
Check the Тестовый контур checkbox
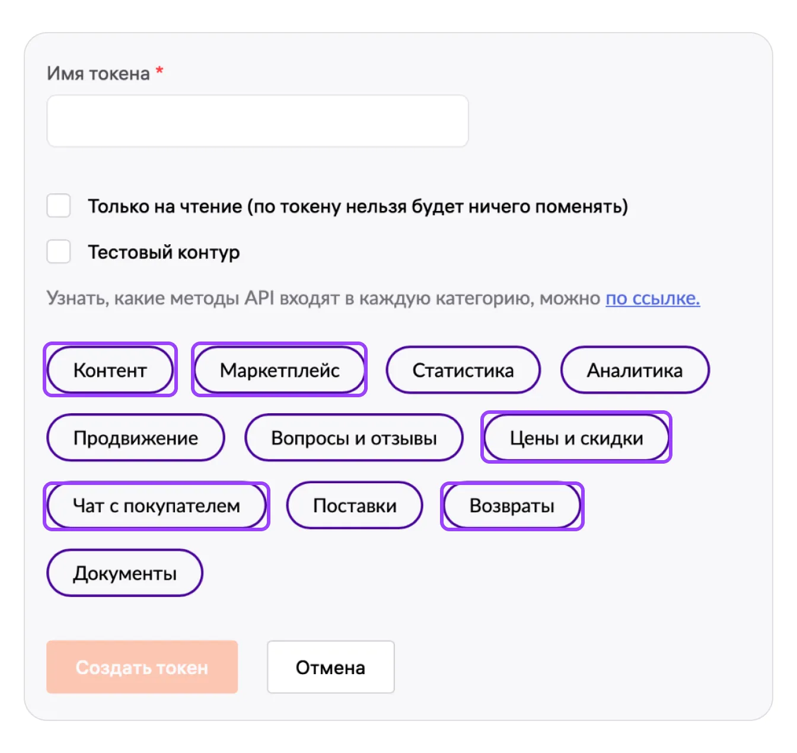pyautogui.click(x=59, y=252)
